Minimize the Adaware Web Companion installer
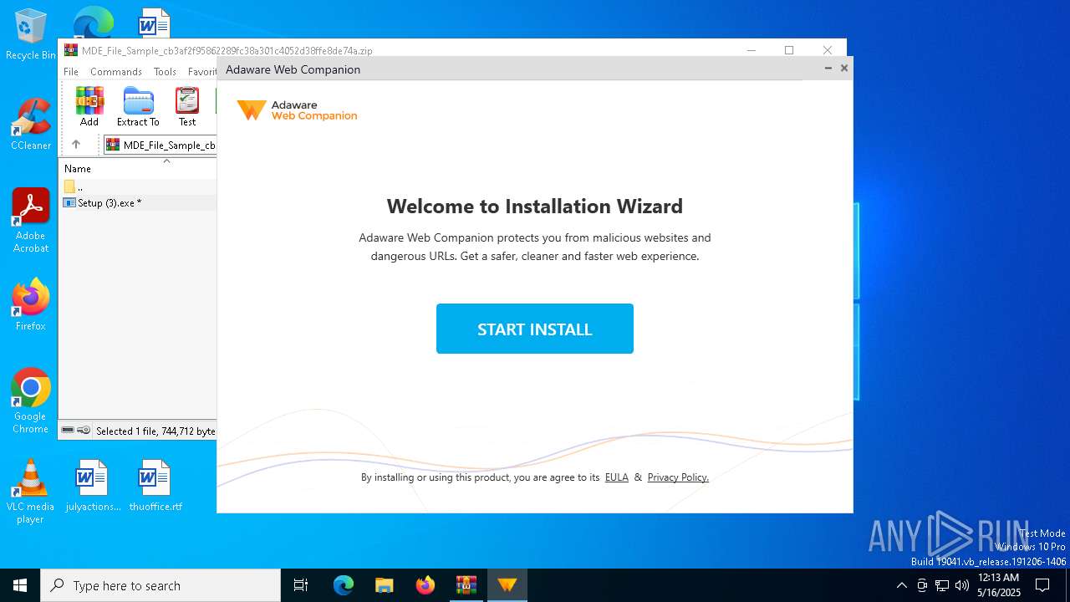Viewport: 1070px width, 602px height. (828, 69)
